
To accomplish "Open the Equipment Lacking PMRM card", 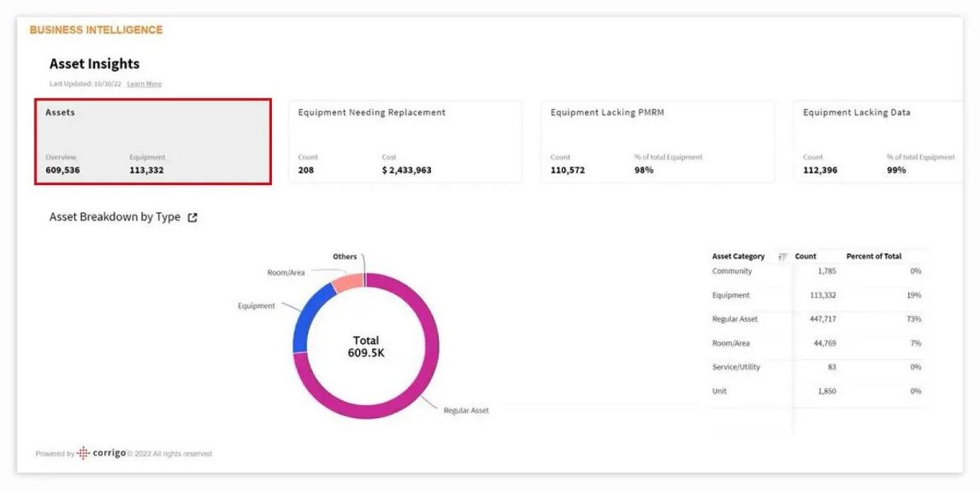I will 658,141.
